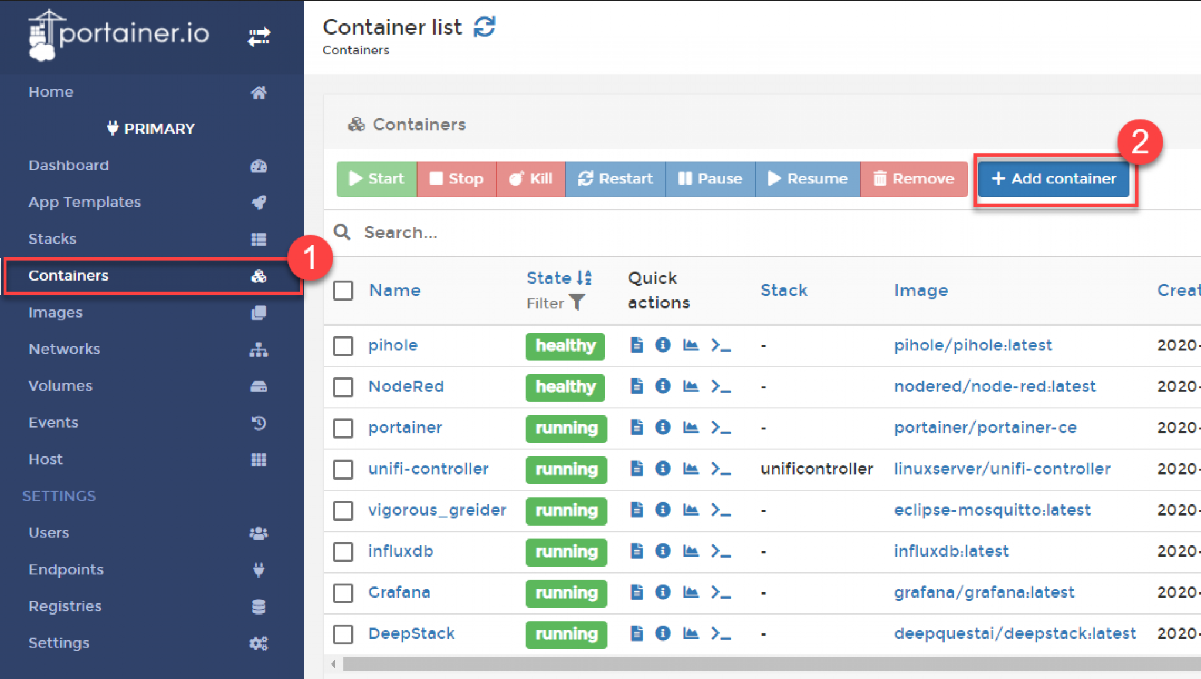Check the select-all containers checkbox in header
Image resolution: width=1201 pixels, height=679 pixels.
click(x=343, y=290)
